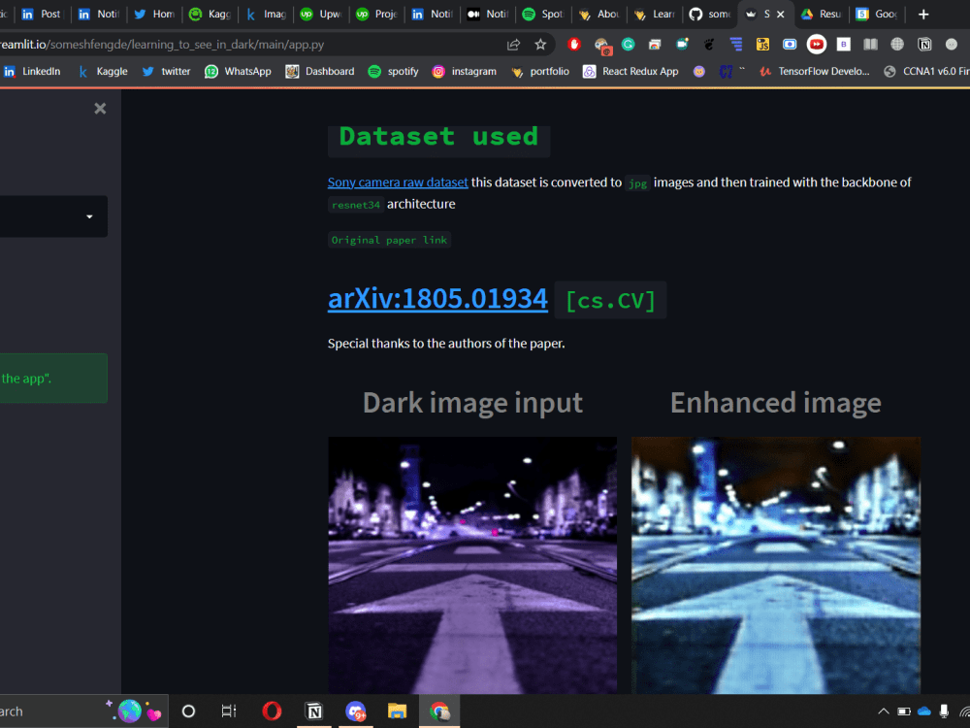Screen dimensions: 970x728
Task: Expand hidden system tray icons
Action: coord(884,711)
